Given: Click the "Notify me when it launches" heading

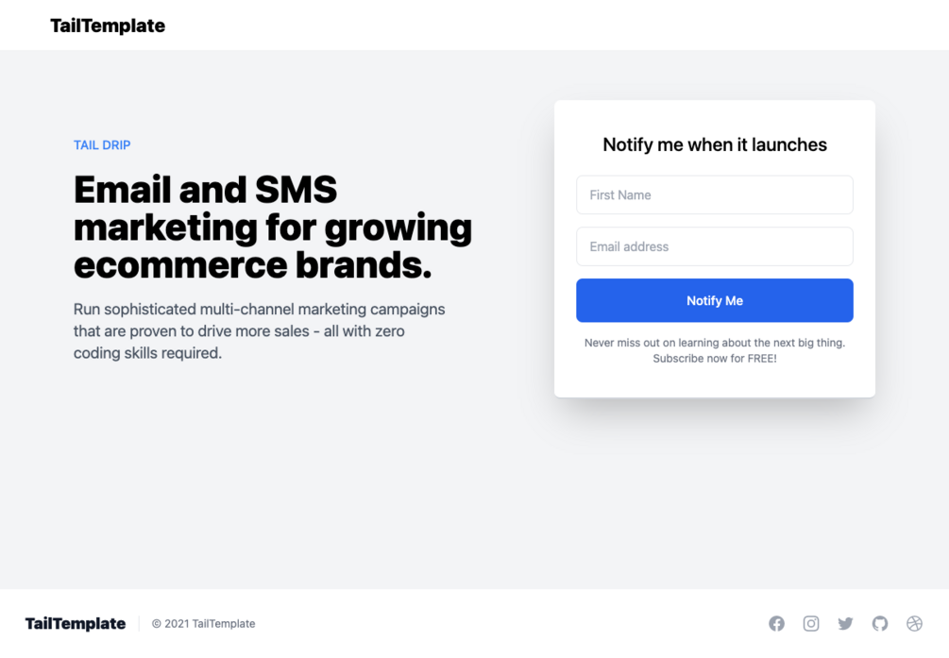Looking at the screenshot, I should (x=714, y=144).
